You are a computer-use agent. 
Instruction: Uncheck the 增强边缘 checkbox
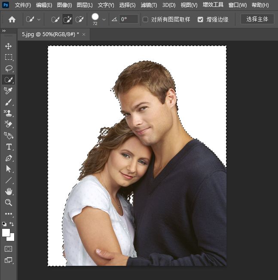pyautogui.click(x=200, y=19)
